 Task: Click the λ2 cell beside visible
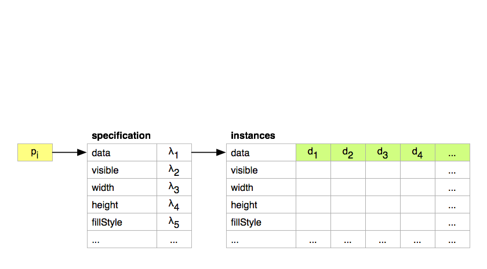175,170
